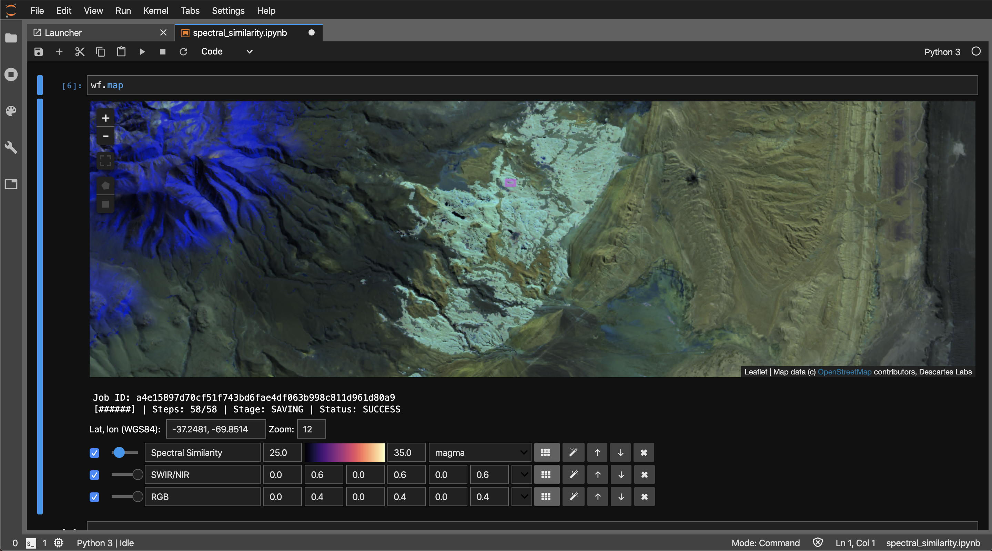Expand the Code cell type dropdown

(227, 52)
